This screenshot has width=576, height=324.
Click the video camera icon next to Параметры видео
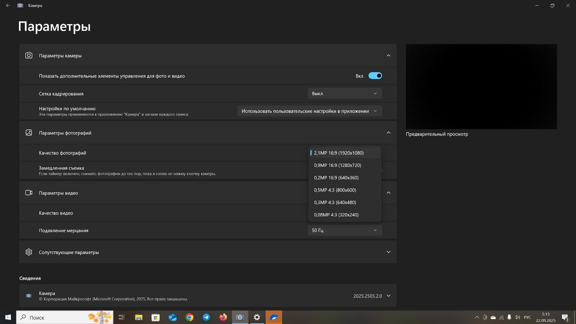(29, 193)
